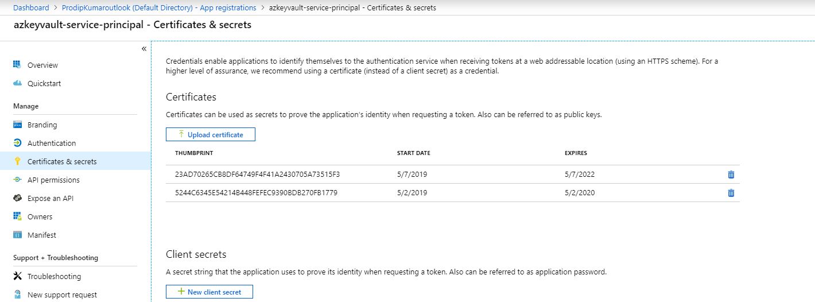
Task: Select the API permissions icon
Action: coord(17,180)
